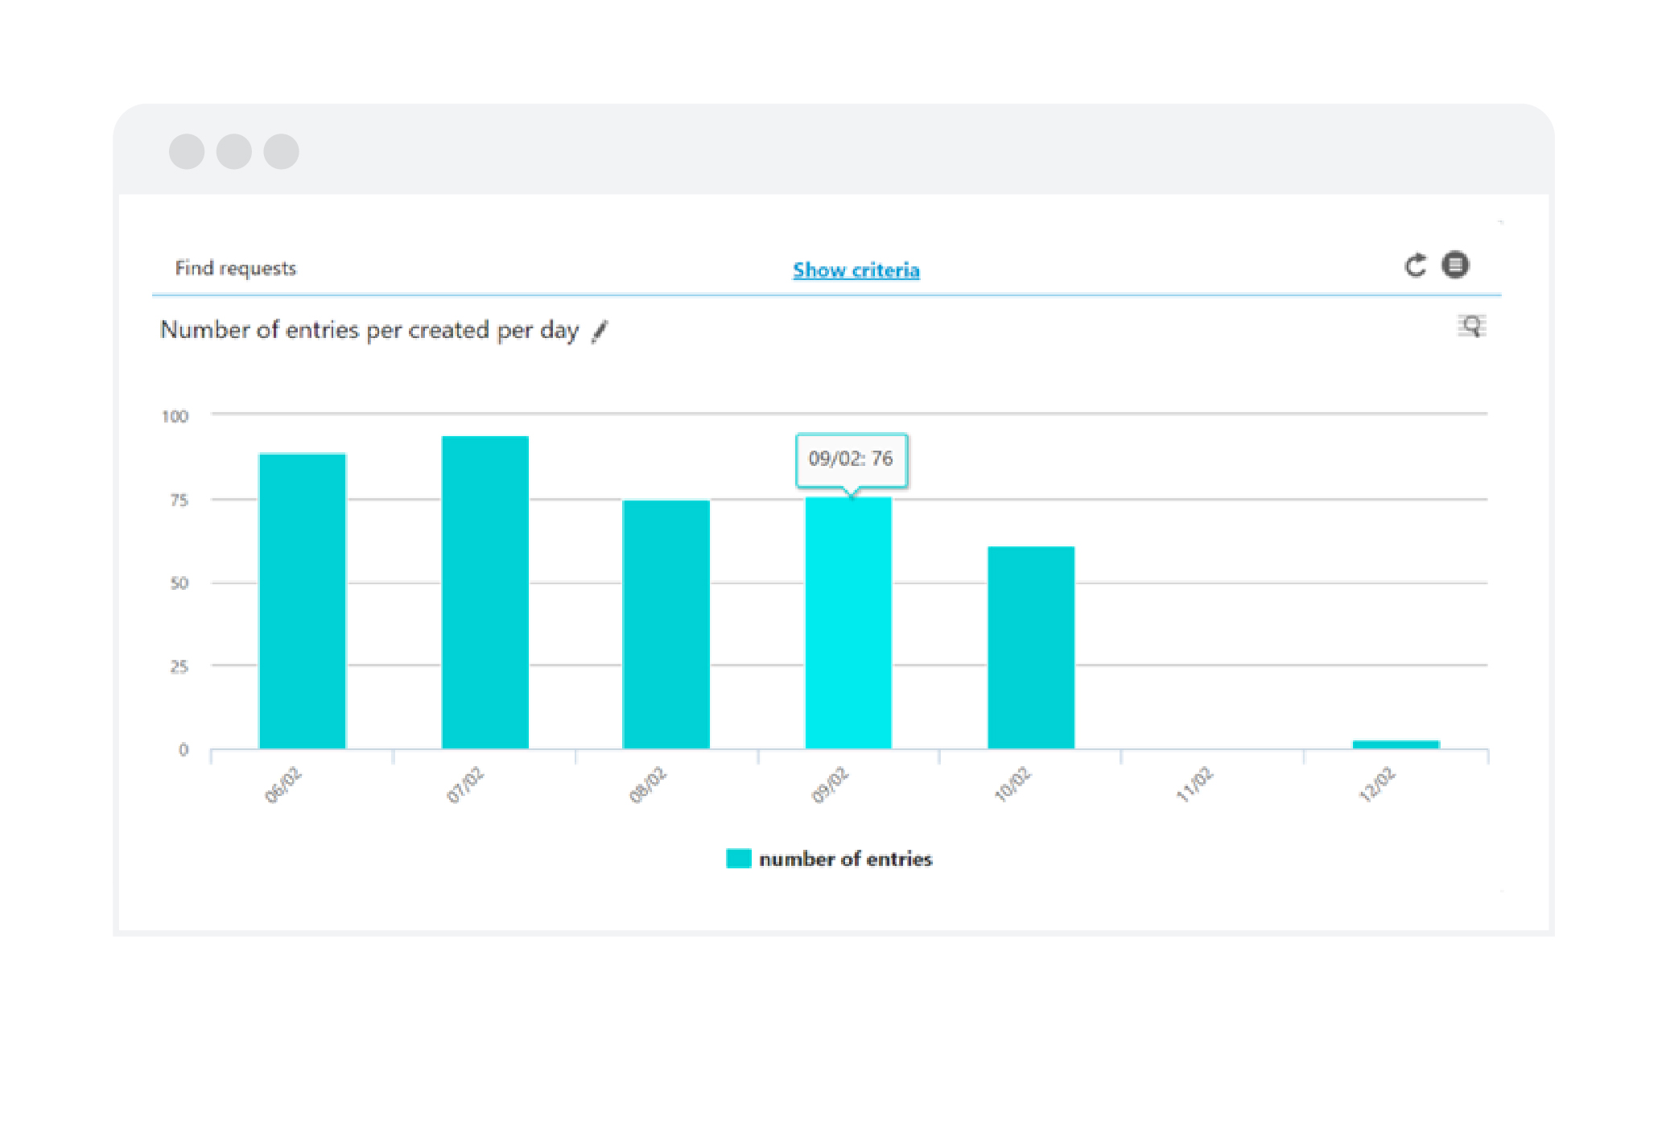Click the 08/02 axis label
The width and height of the screenshot is (1666, 1121).
(x=648, y=785)
